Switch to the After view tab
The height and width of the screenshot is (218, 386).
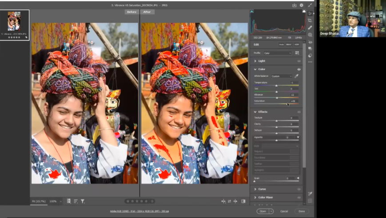point(147,12)
